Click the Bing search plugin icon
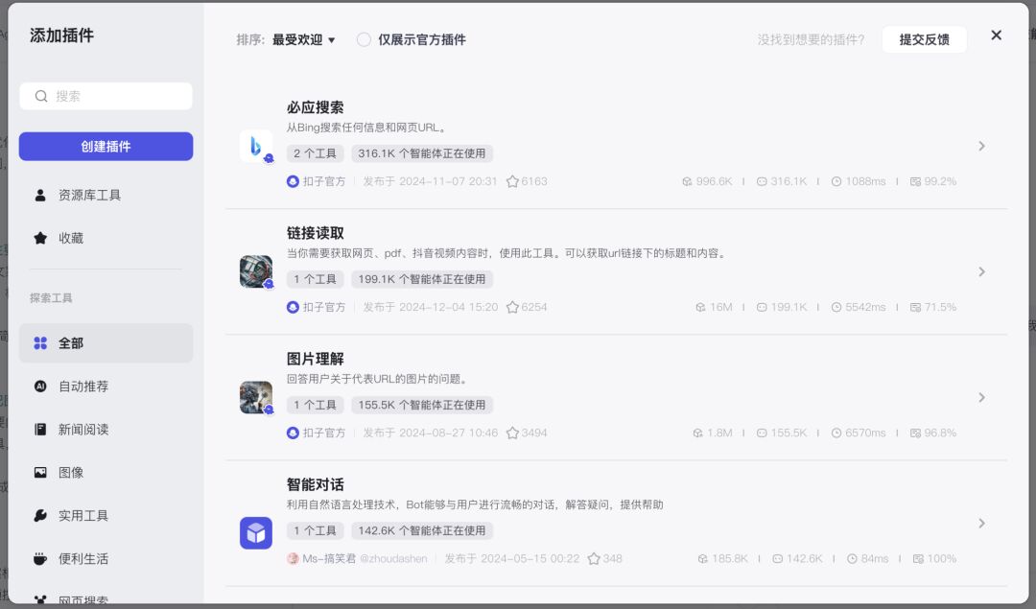This screenshot has width=1036, height=609. click(256, 146)
